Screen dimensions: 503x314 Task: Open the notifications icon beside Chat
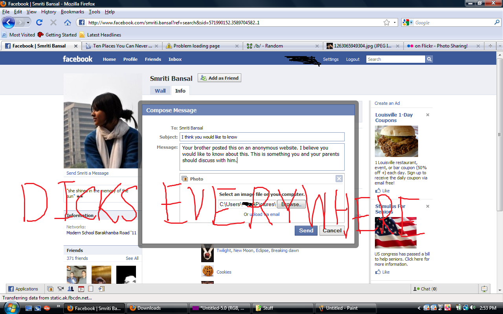click(484, 289)
